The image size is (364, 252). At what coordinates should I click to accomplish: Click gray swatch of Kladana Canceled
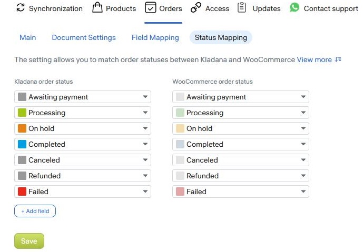(22, 160)
